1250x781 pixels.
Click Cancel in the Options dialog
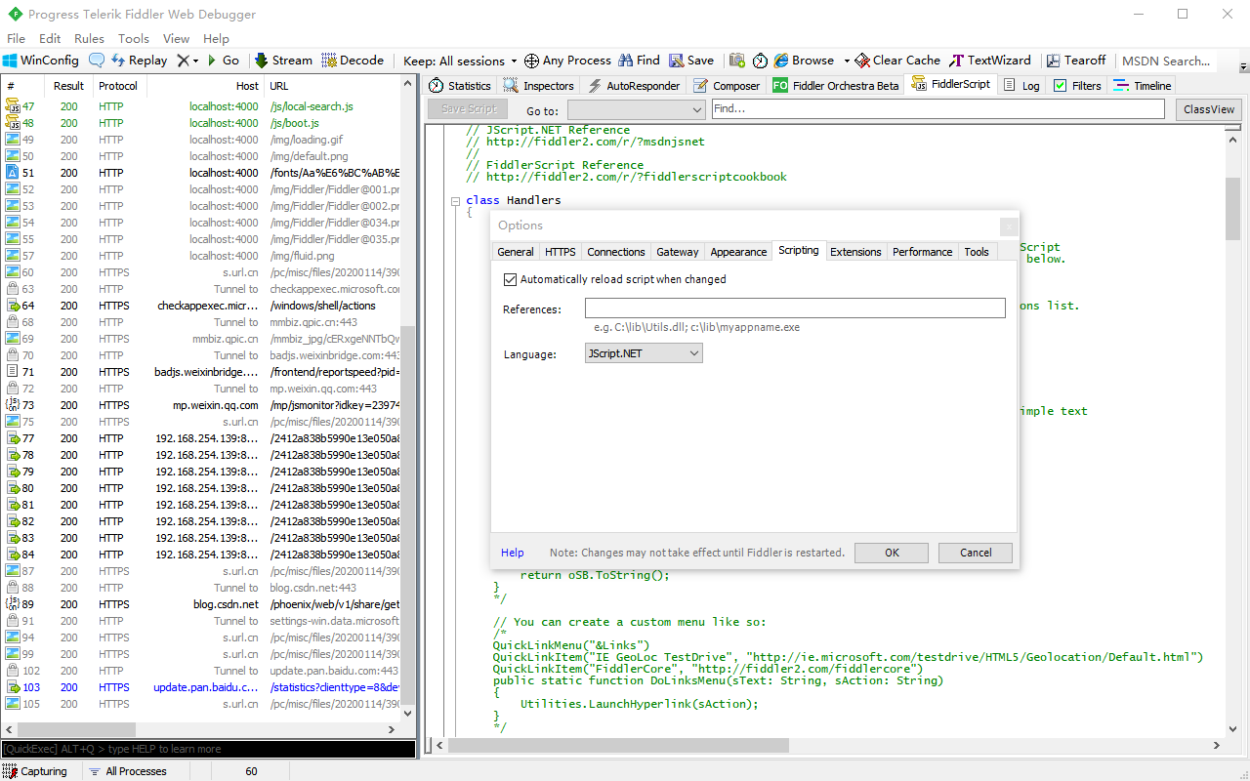[x=976, y=553]
